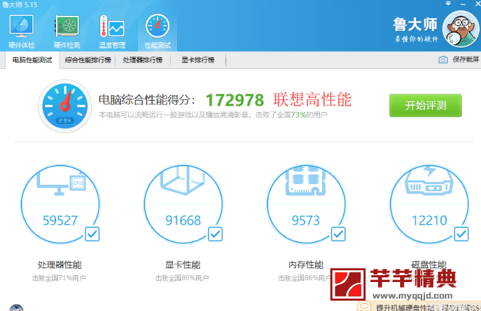Uncheck the 内存性能 test checkbox
Screen dimensions: 481x311
pyautogui.click(x=338, y=234)
